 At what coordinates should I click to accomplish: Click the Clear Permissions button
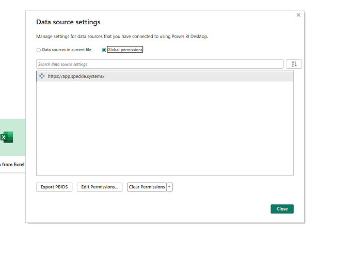click(x=147, y=187)
